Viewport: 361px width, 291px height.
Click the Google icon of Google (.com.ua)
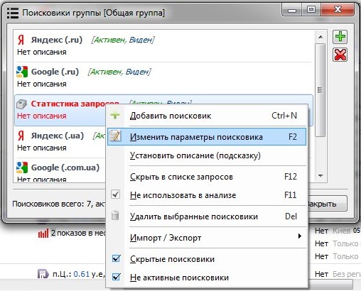tap(22, 168)
